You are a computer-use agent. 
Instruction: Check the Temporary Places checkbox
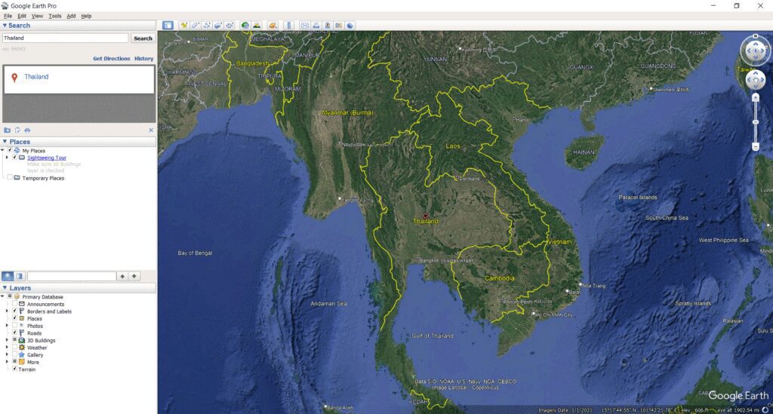point(9,178)
